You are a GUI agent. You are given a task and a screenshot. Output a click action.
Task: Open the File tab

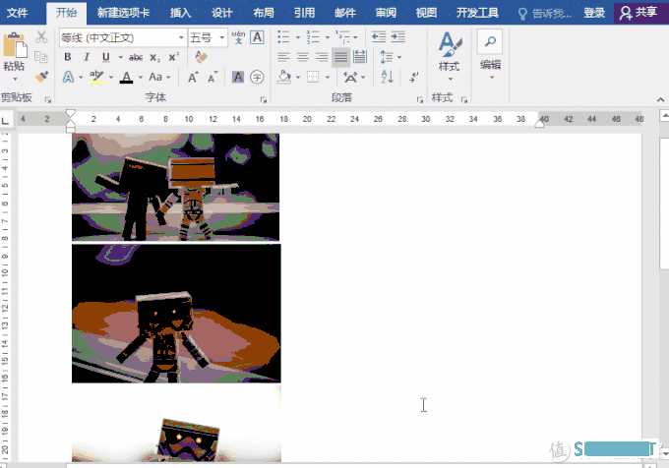18,13
